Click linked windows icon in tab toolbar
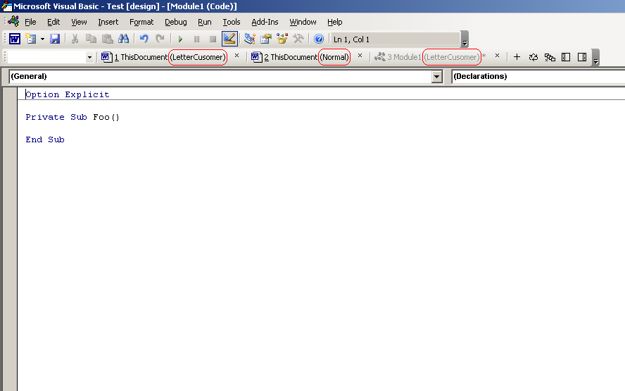Image resolution: width=625 pixels, height=391 pixels. (550, 57)
